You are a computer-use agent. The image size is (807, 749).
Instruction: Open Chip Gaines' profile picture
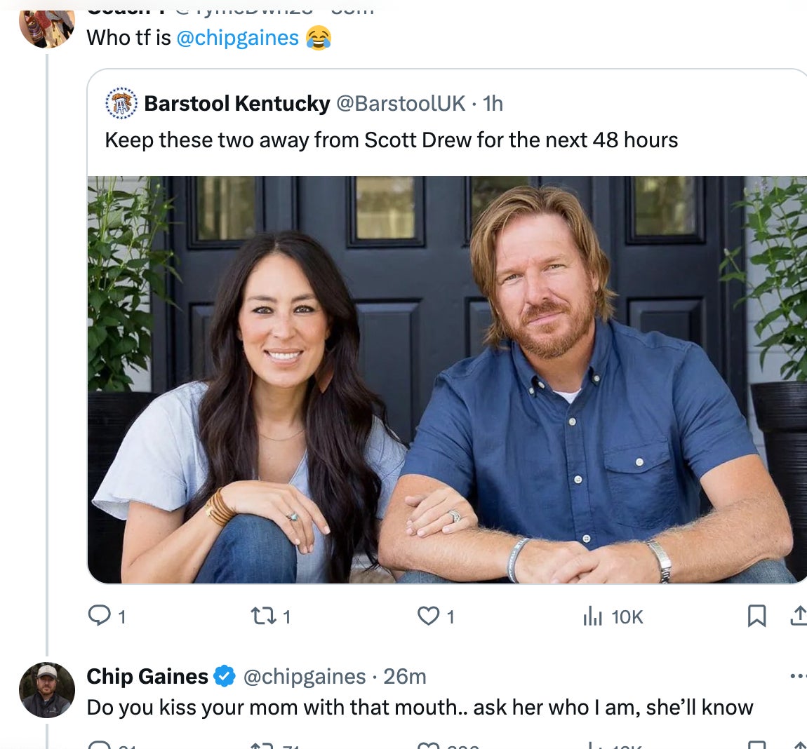pyautogui.click(x=47, y=690)
